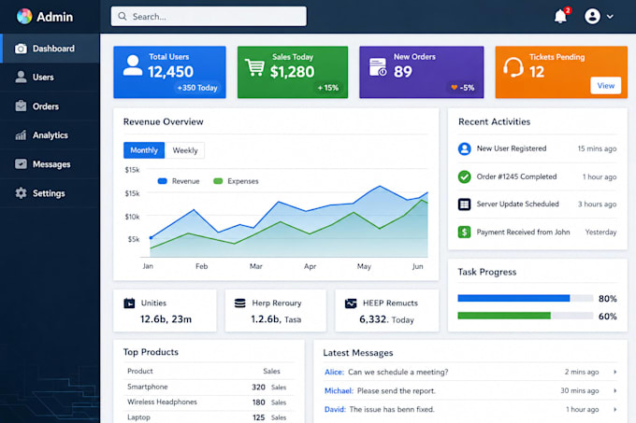Open Analytics in the sidebar

(x=50, y=135)
